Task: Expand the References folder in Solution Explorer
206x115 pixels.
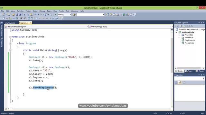Action: tap(179, 38)
